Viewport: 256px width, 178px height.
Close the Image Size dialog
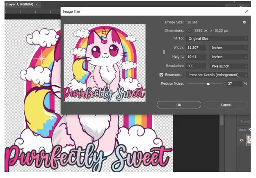coord(247,11)
